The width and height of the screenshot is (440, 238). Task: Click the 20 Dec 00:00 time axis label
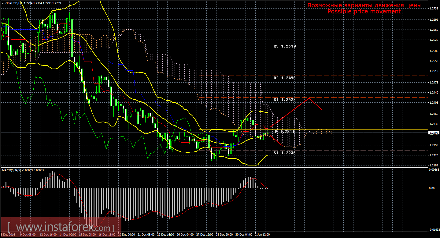coord(127,235)
